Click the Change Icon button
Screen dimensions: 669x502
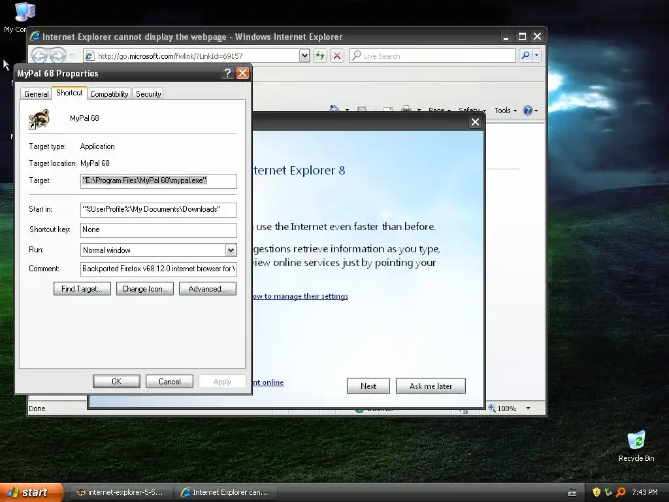point(144,289)
